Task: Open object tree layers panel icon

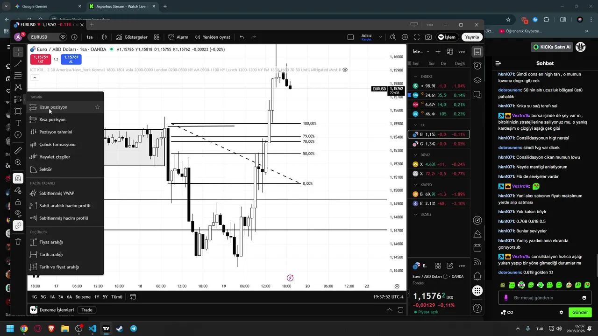Action: [477, 80]
